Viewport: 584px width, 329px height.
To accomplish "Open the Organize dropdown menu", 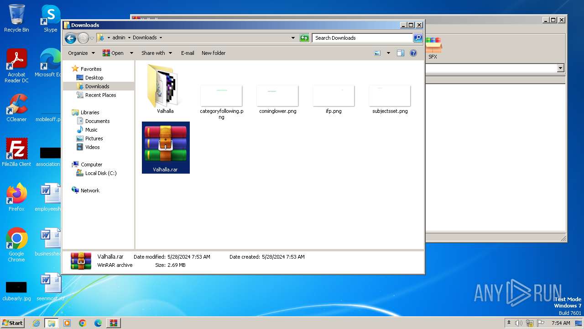I will pyautogui.click(x=81, y=53).
